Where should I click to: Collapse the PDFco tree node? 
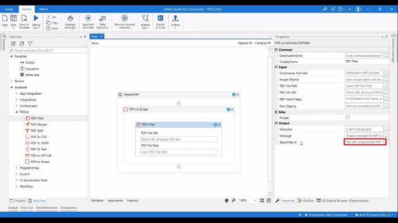(16, 112)
